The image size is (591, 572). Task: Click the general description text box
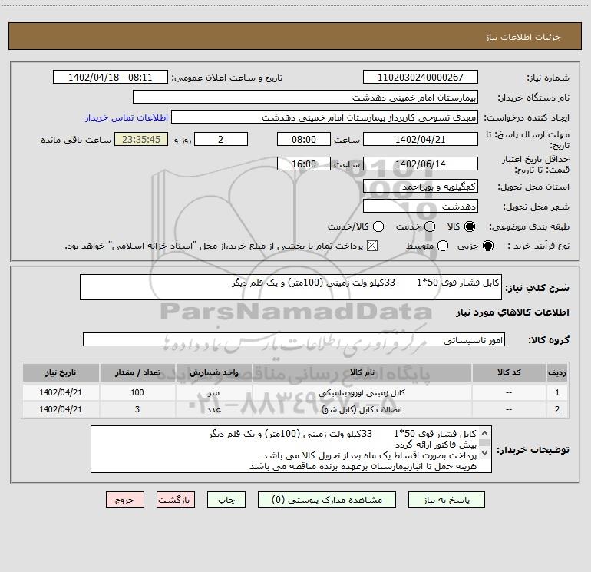pos(291,287)
